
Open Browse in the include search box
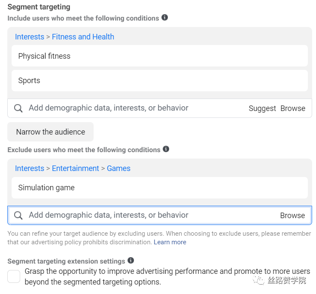293,108
